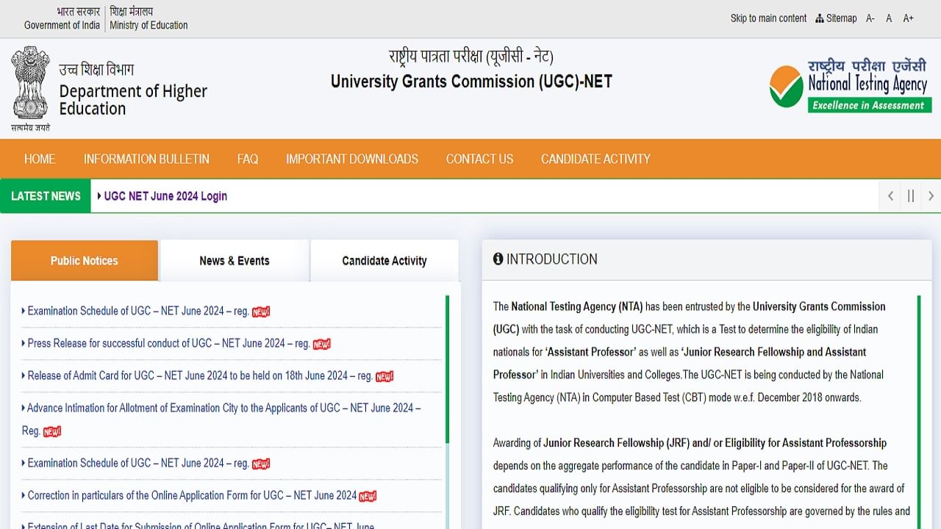Image resolution: width=941 pixels, height=529 pixels.
Task: Switch to the Candidate Activity tab
Action: pos(384,260)
